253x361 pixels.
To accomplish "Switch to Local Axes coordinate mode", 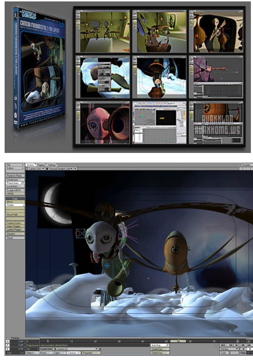I will pyautogui.click(x=15, y=186).
